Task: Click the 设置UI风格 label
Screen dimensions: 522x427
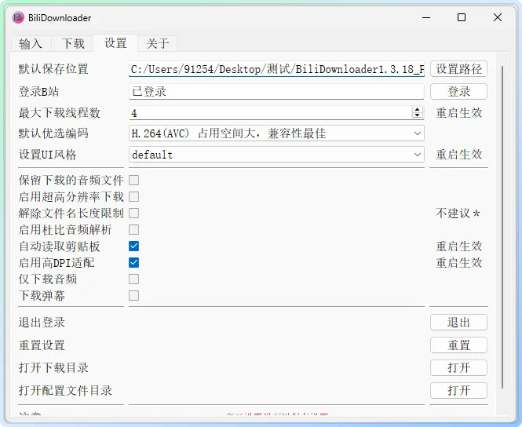Action: click(48, 155)
